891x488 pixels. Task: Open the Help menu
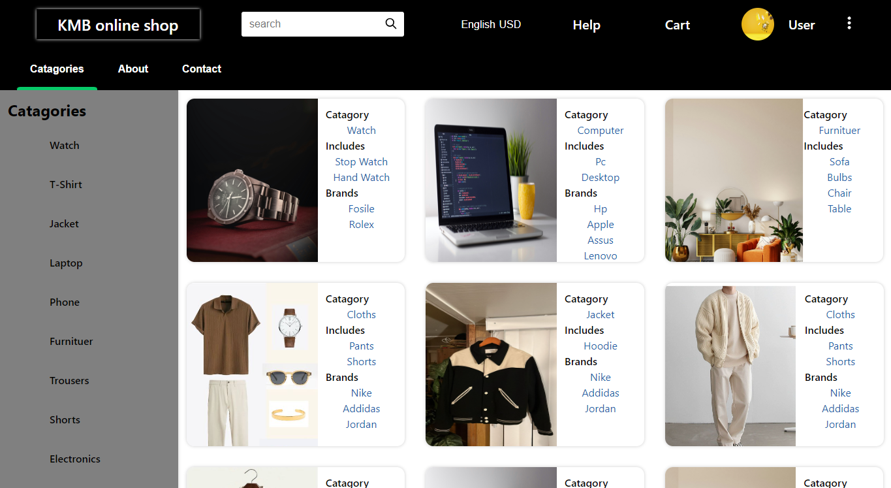pyautogui.click(x=586, y=25)
